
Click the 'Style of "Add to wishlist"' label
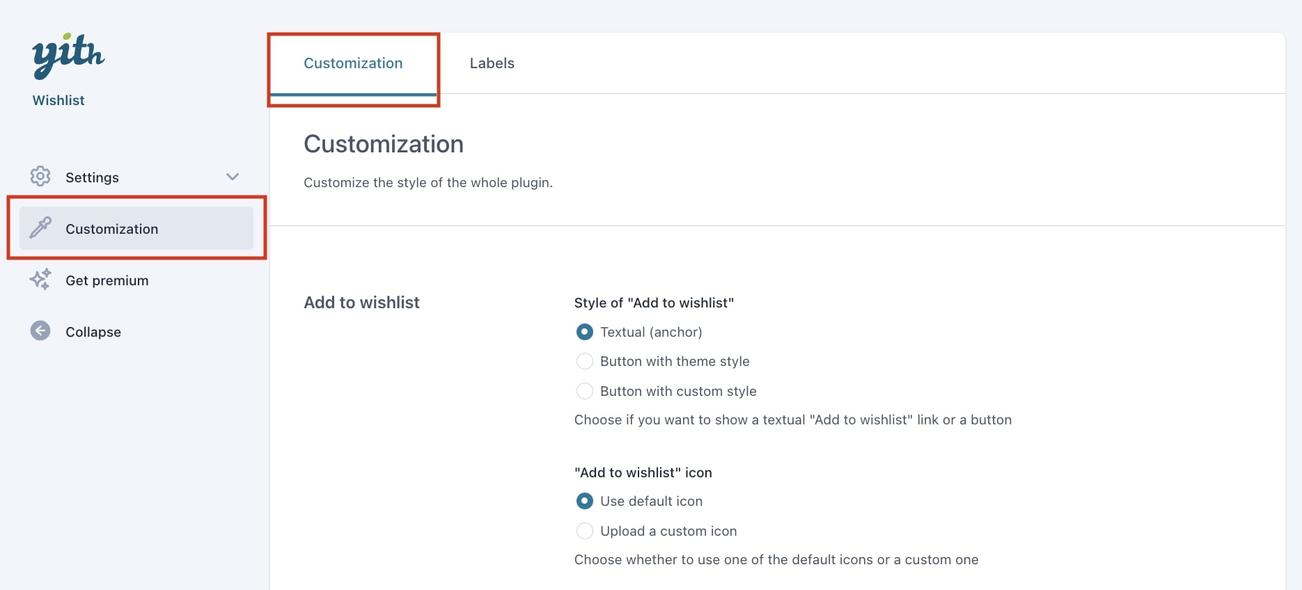coord(654,303)
